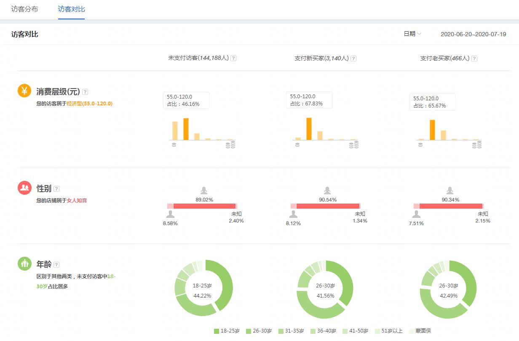
Task: Click the orange yen 消费层级 icon
Action: [x=24, y=91]
